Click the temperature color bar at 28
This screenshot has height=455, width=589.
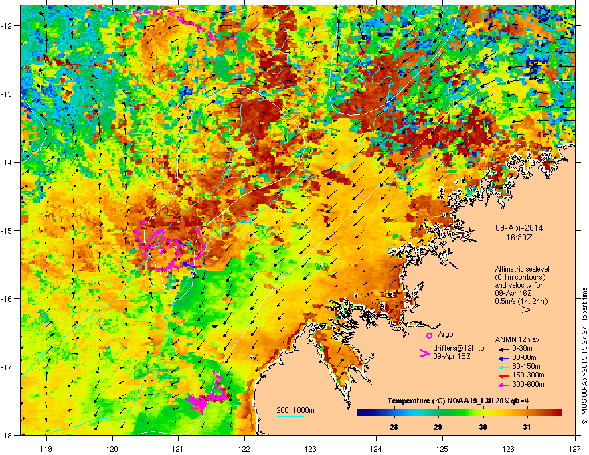coord(394,413)
